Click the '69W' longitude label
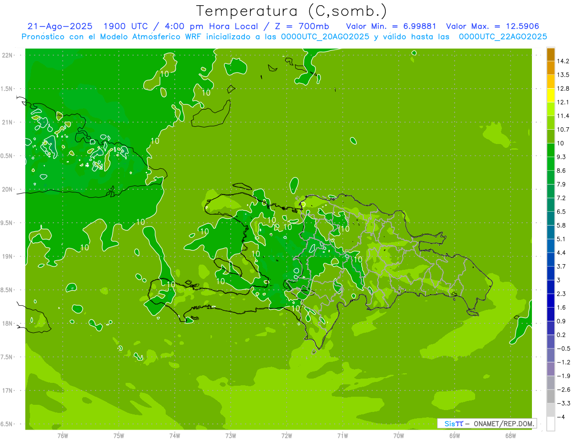 (x=455, y=436)
